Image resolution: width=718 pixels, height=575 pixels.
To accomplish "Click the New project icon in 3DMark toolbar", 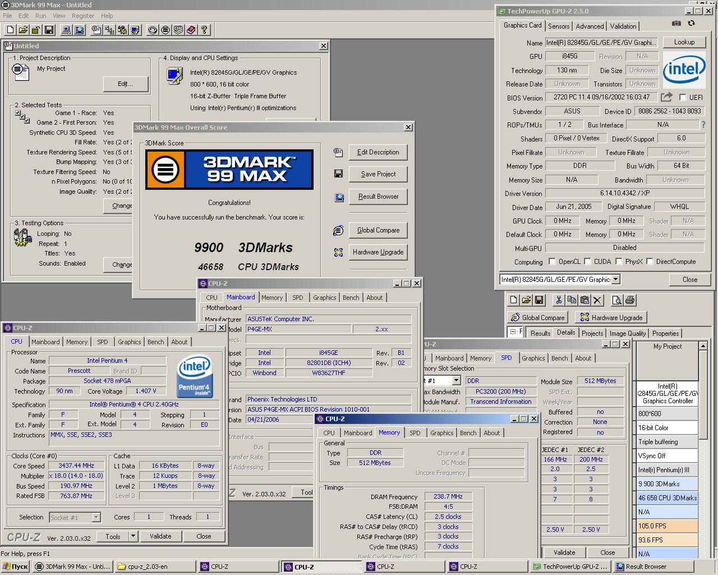I will [10, 30].
